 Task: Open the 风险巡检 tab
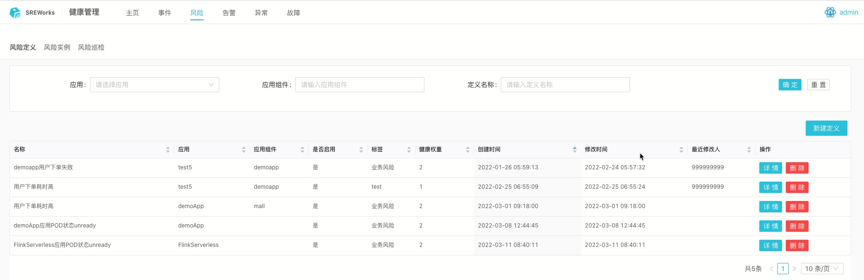91,47
